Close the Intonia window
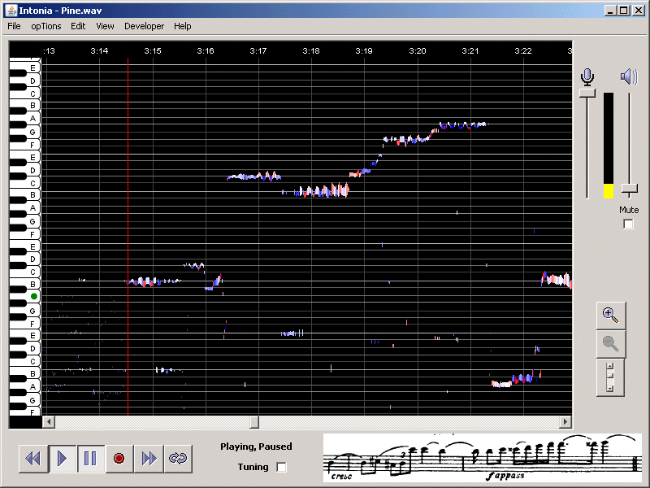 coord(639,11)
